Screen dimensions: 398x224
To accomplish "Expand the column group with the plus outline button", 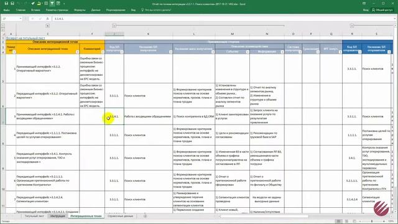I will click(x=47, y=26).
